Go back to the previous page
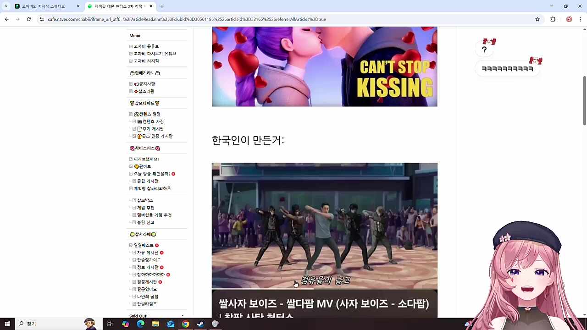This screenshot has width=587, height=330. [7, 19]
